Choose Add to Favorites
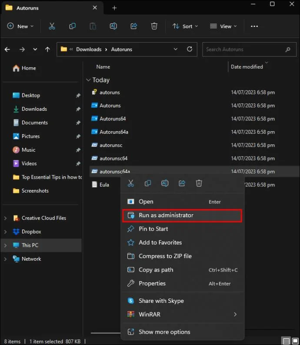Viewport: 300px width, 345px height. point(183,242)
